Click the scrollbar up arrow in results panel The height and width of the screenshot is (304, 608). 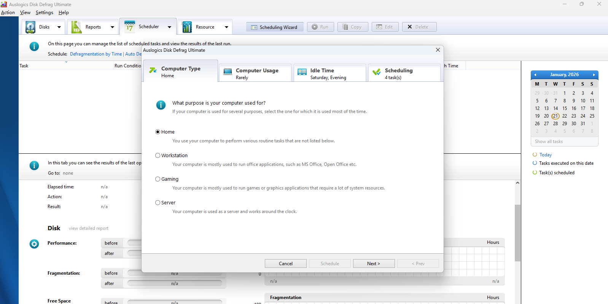(517, 183)
